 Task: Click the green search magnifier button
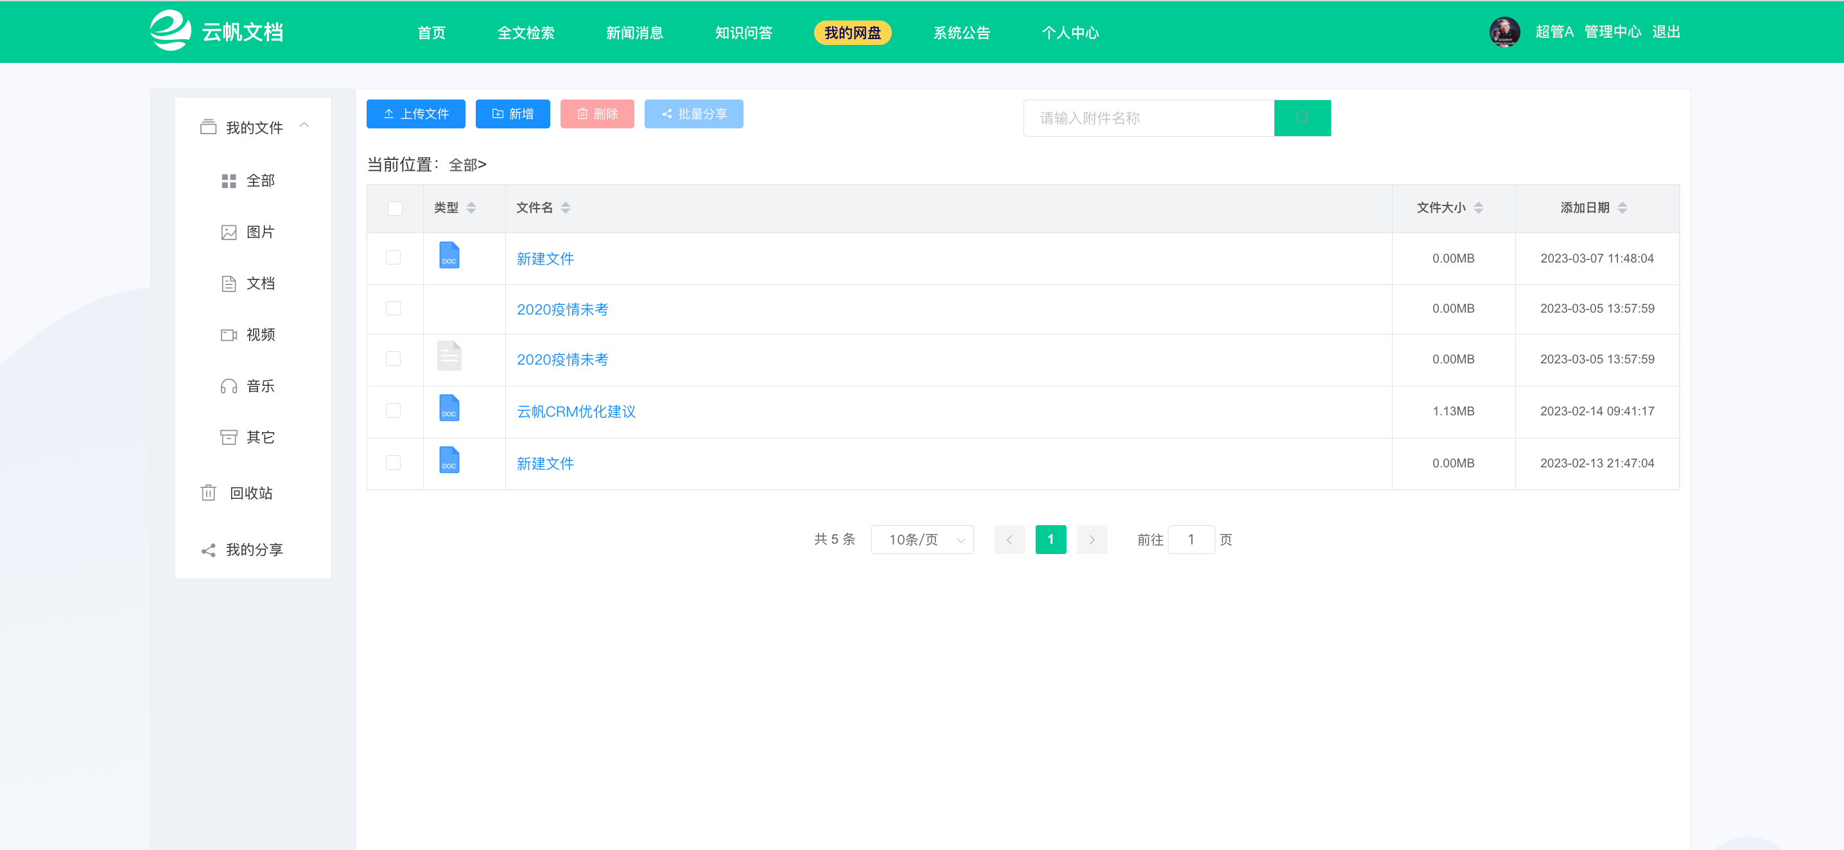pos(1302,118)
